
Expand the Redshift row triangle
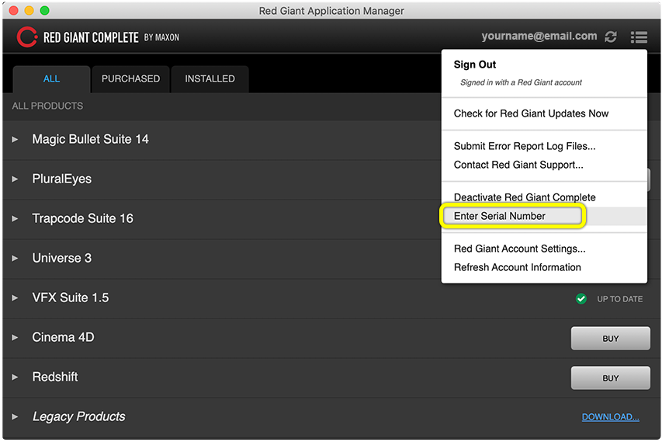coord(15,377)
